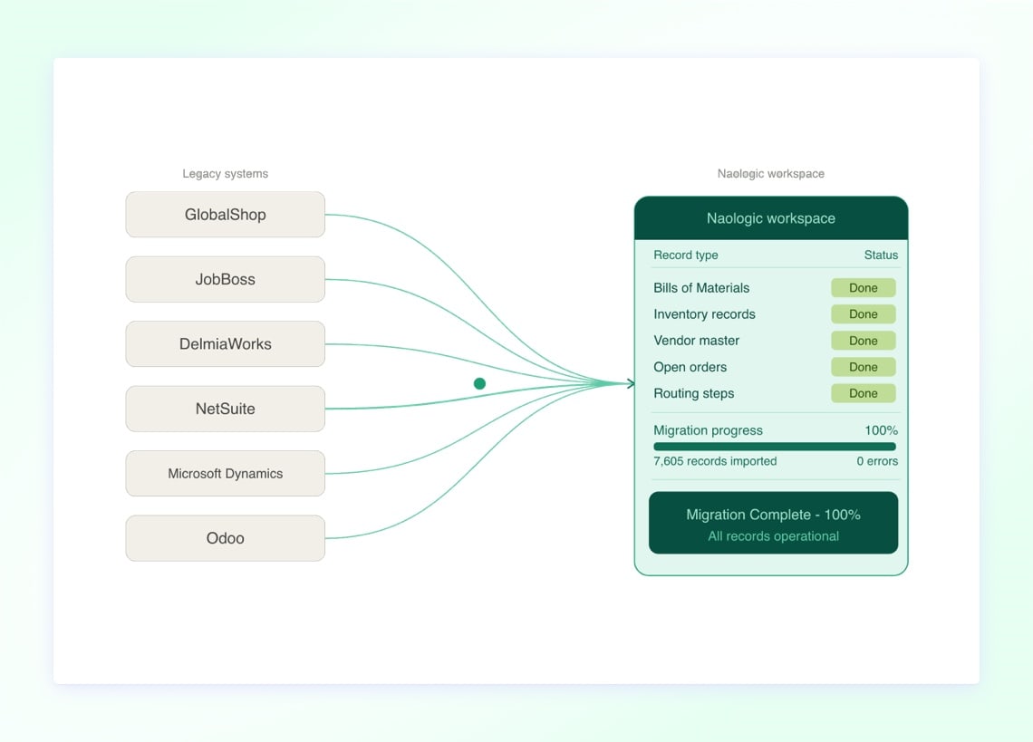This screenshot has height=742, width=1033.
Task: Click the "Vendor master" row label
Action: point(696,341)
